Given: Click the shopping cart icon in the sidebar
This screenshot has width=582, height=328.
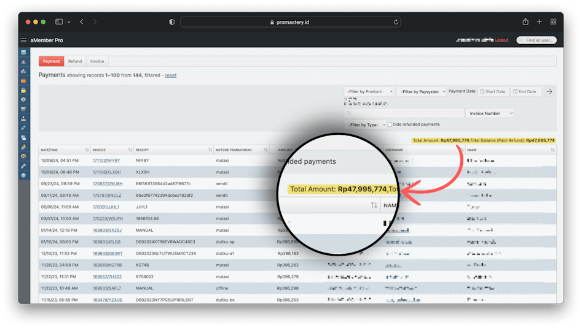Looking at the screenshot, I should point(23,109).
